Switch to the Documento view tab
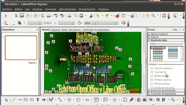This screenshot has width=186, height=105. (x=75, y=30)
